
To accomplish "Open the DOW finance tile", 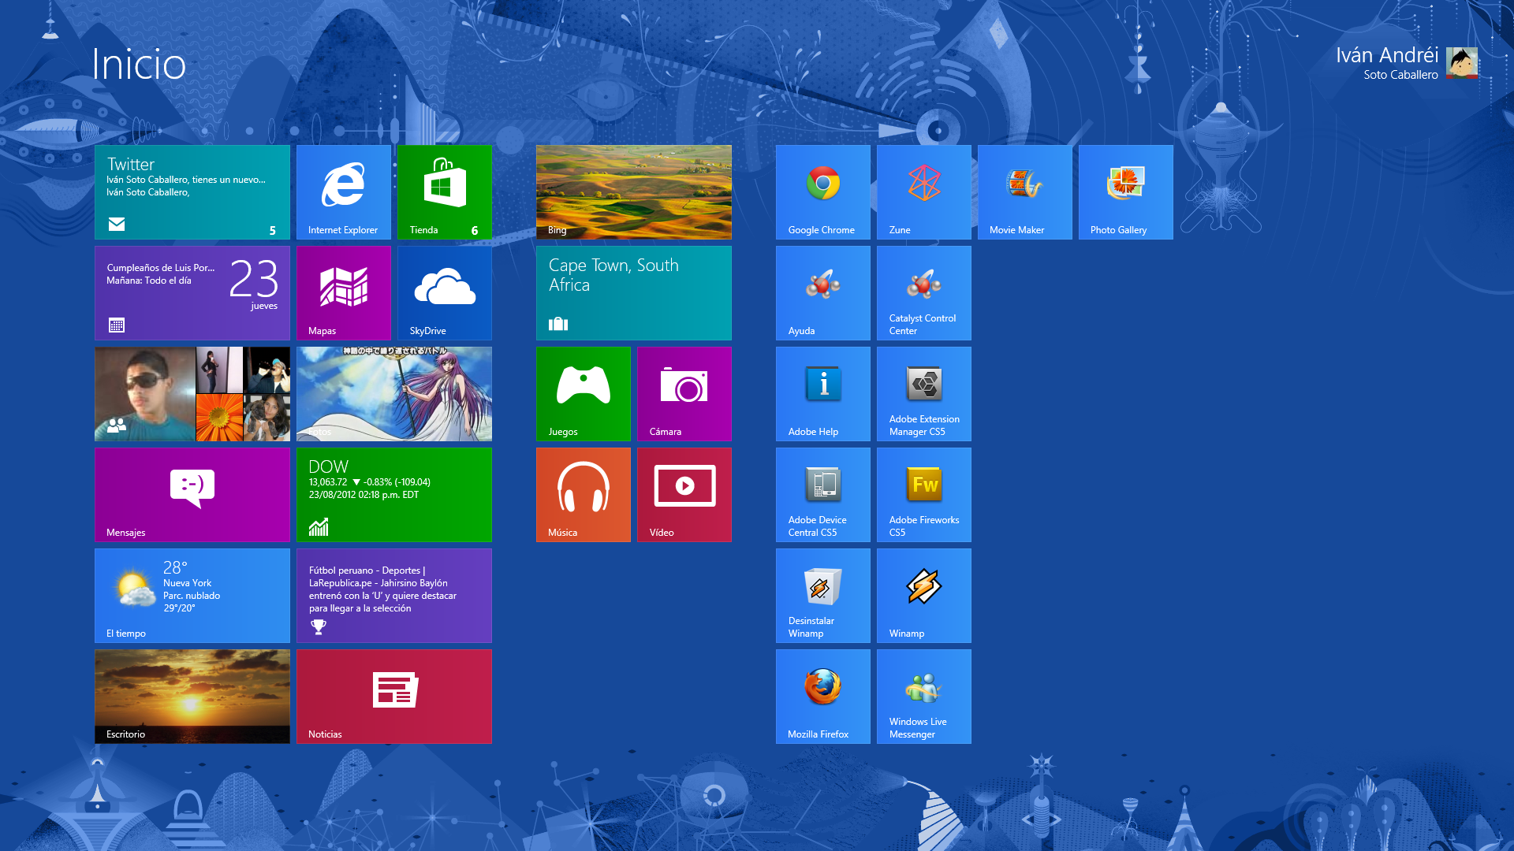I will (x=394, y=495).
